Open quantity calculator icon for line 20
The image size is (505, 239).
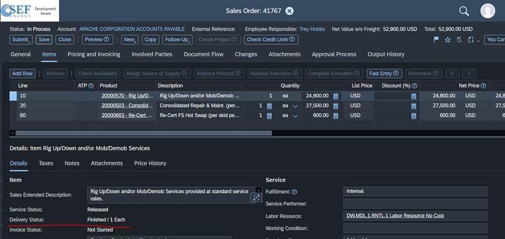pyautogui.click(x=269, y=106)
